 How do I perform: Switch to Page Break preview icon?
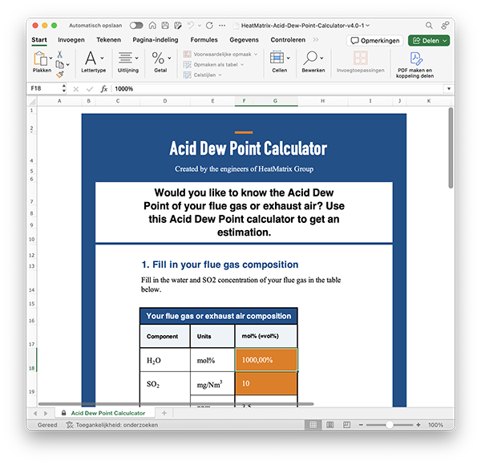346,425
